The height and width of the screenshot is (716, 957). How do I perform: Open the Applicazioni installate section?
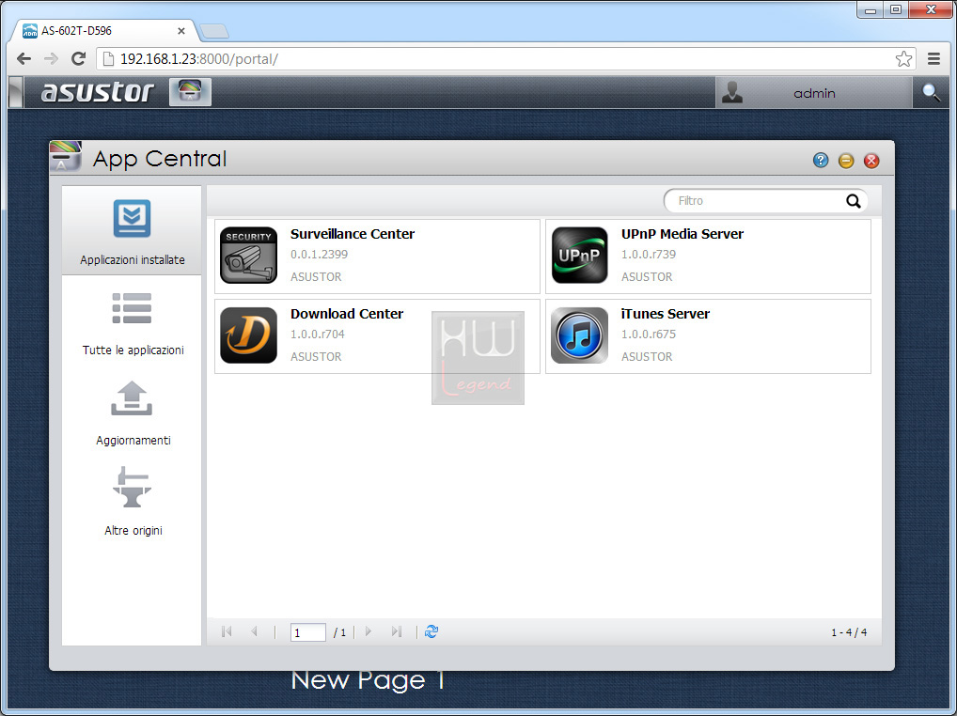point(132,230)
